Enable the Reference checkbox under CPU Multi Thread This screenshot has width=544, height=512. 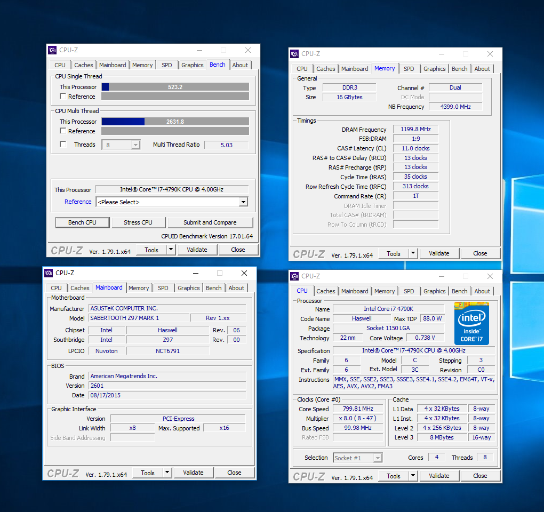[63, 131]
